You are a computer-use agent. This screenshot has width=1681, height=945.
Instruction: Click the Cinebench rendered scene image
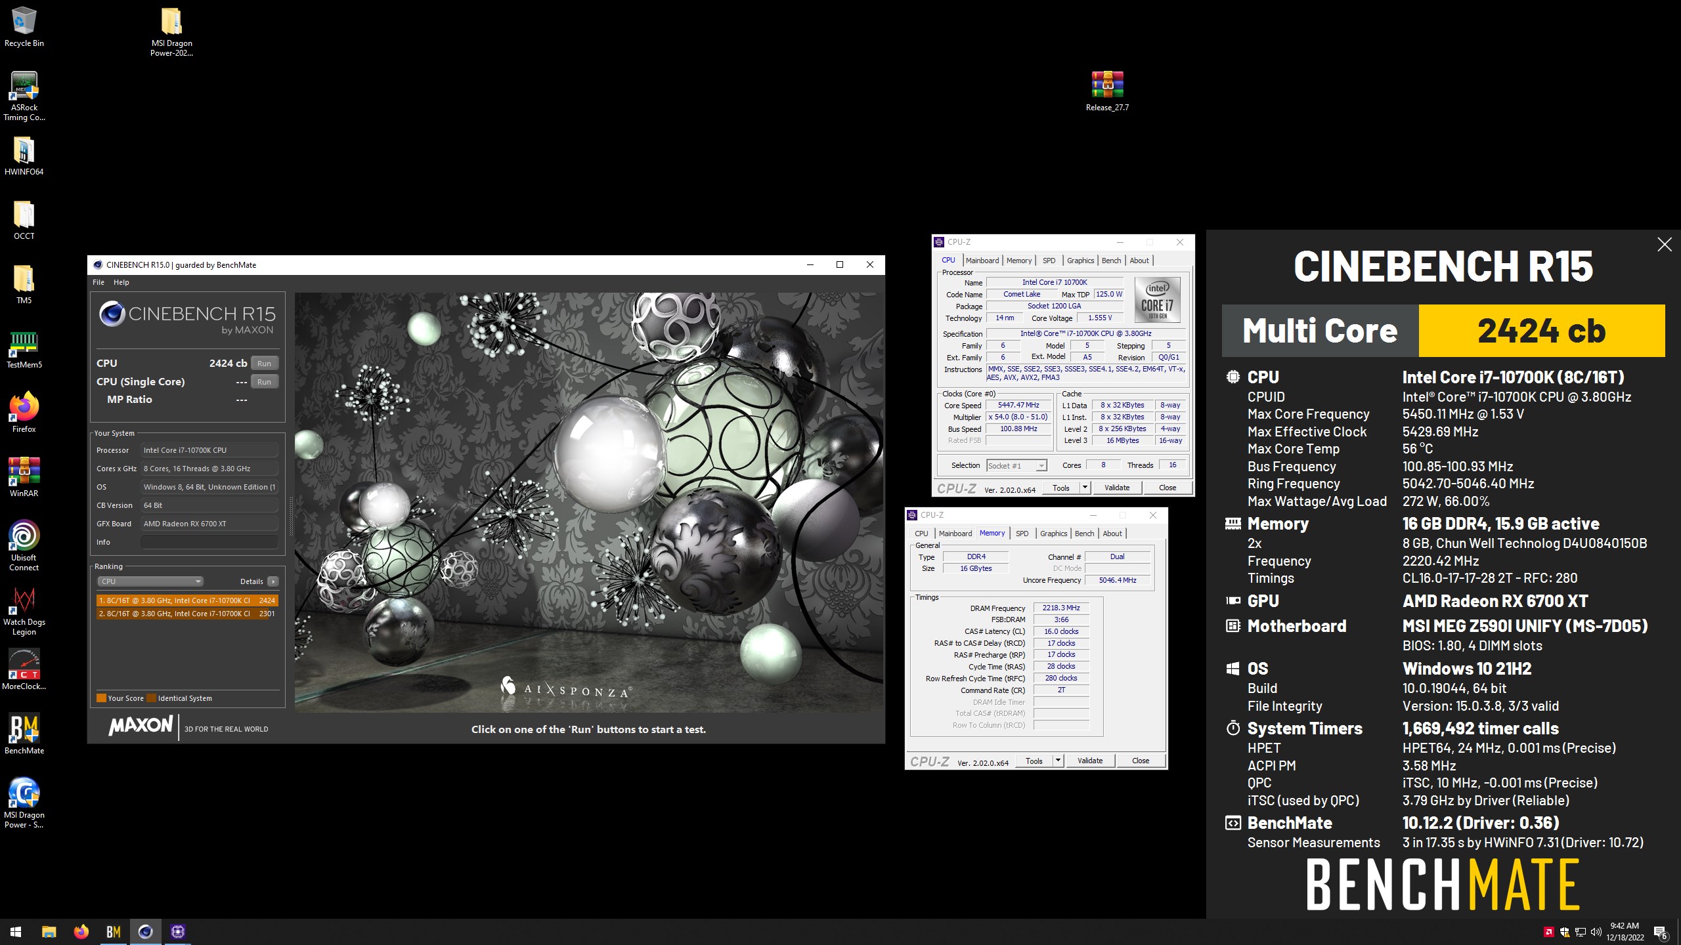pos(589,502)
